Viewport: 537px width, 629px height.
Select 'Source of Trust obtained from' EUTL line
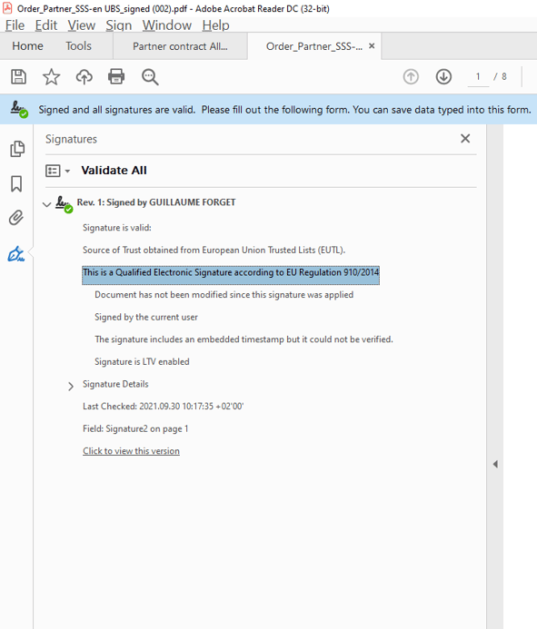coord(214,250)
